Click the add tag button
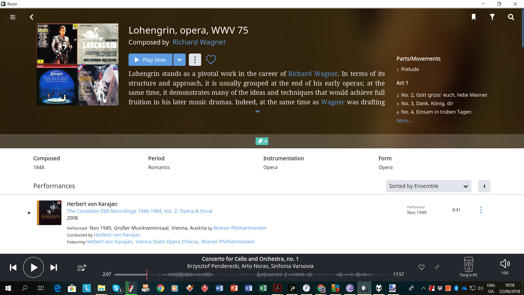Screen dimensions: 524x295 click(x=262, y=141)
